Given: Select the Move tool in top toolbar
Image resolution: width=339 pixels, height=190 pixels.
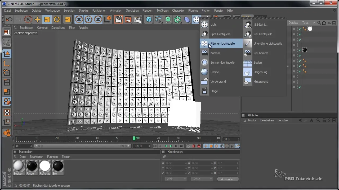Looking at the screenshot, I should (38, 20).
